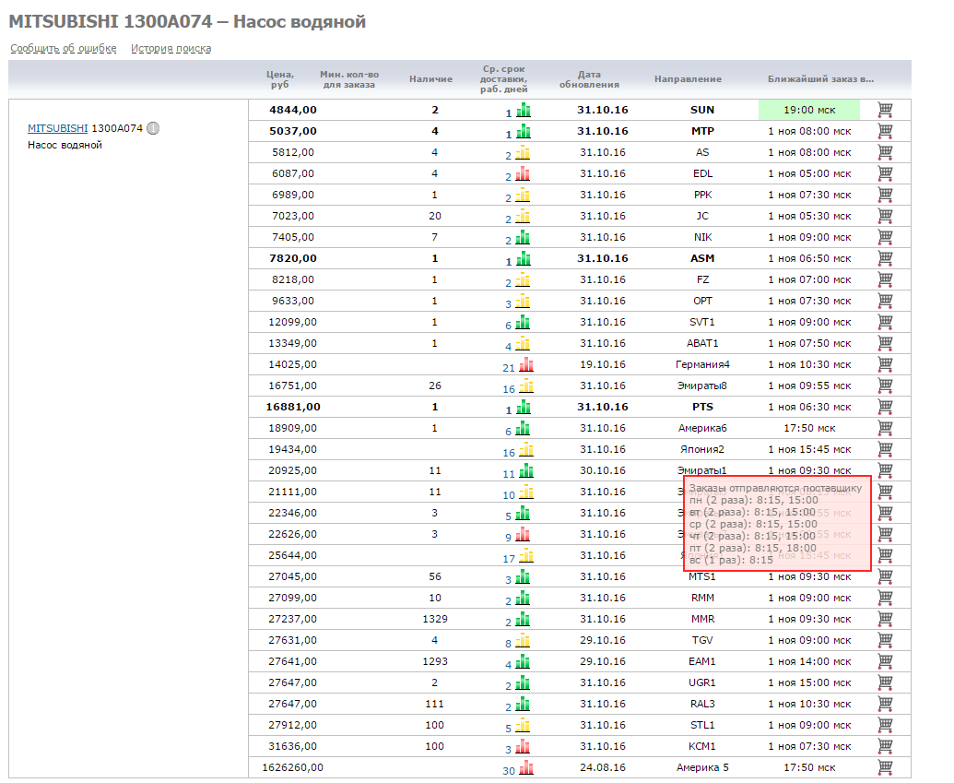The height and width of the screenshot is (783, 954).
Task: Click the cart icon for the Америка 5 row
Action: (886, 767)
